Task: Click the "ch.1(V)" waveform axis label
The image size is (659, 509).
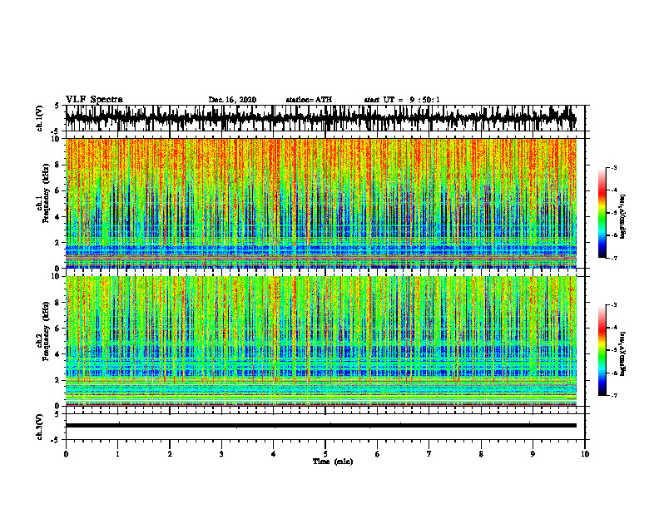Action: pyautogui.click(x=39, y=118)
